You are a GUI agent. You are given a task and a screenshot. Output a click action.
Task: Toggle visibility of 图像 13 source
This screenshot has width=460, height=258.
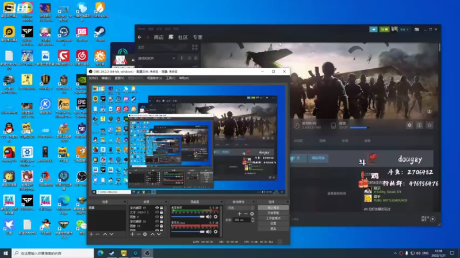point(157,226)
